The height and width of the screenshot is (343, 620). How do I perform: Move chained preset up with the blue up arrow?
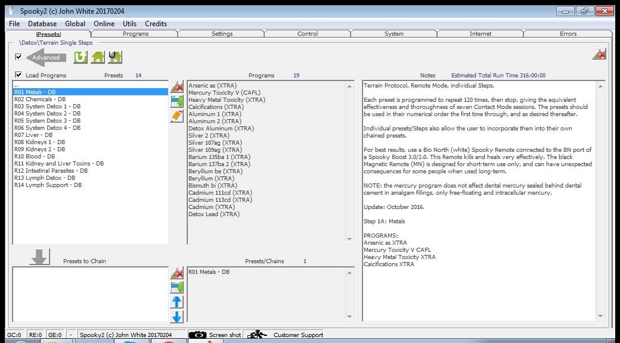pos(176,302)
